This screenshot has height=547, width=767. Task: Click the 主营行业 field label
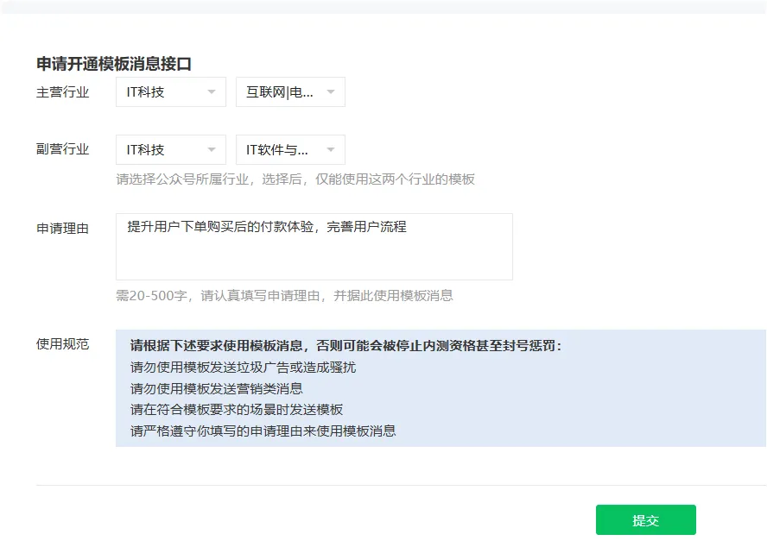click(62, 92)
